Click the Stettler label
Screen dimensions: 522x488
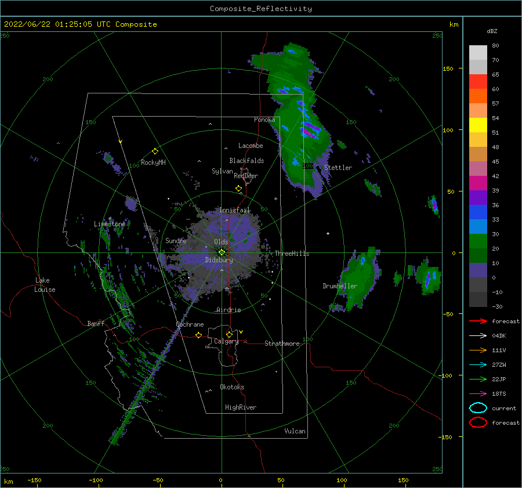[338, 168]
